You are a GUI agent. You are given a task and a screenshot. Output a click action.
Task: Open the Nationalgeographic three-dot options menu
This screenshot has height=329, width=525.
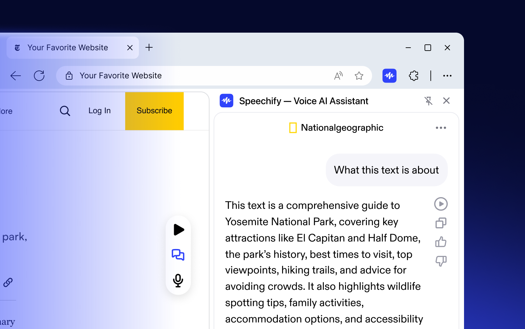(x=441, y=128)
